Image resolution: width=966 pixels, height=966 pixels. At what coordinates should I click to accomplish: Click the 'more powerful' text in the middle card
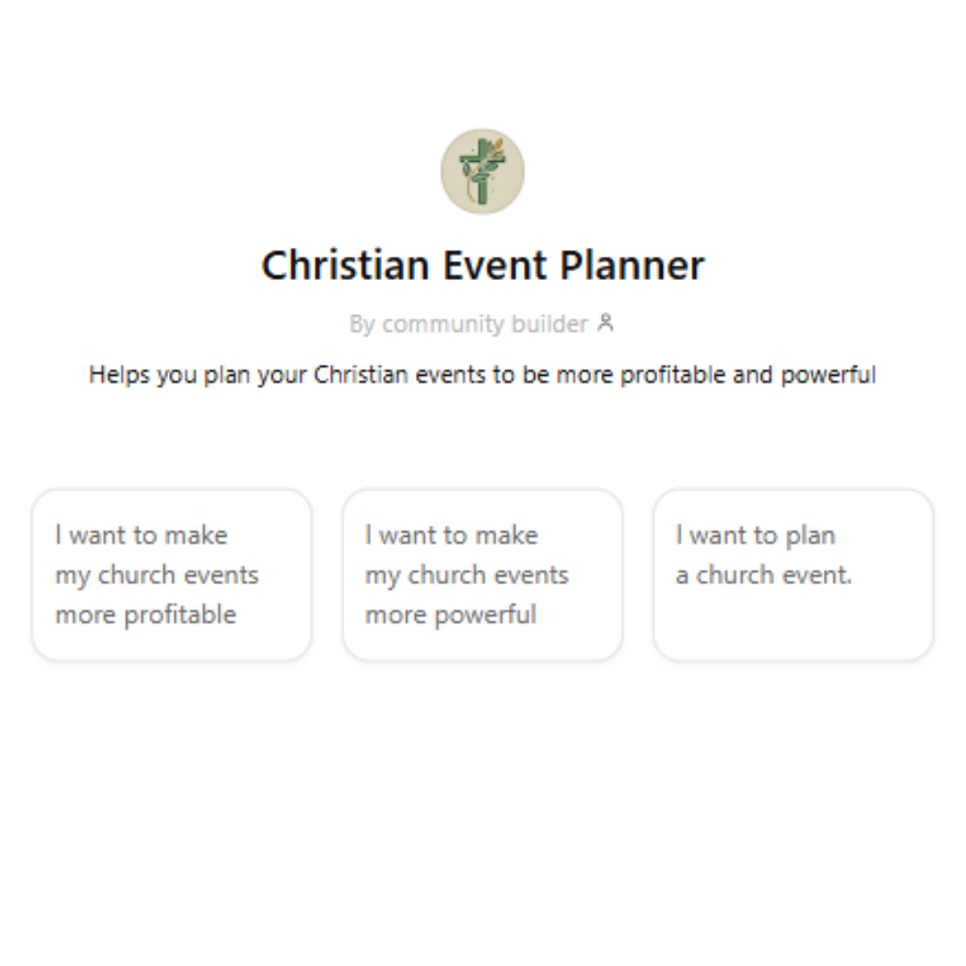click(449, 614)
